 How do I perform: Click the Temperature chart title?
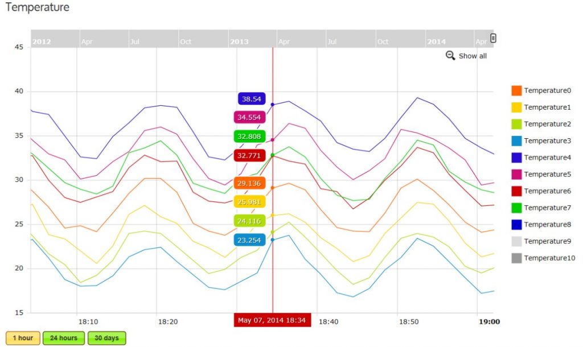tap(38, 7)
